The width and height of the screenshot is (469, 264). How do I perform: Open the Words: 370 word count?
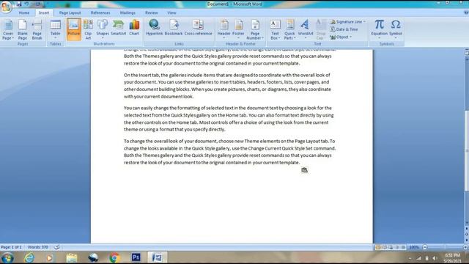click(x=37, y=247)
